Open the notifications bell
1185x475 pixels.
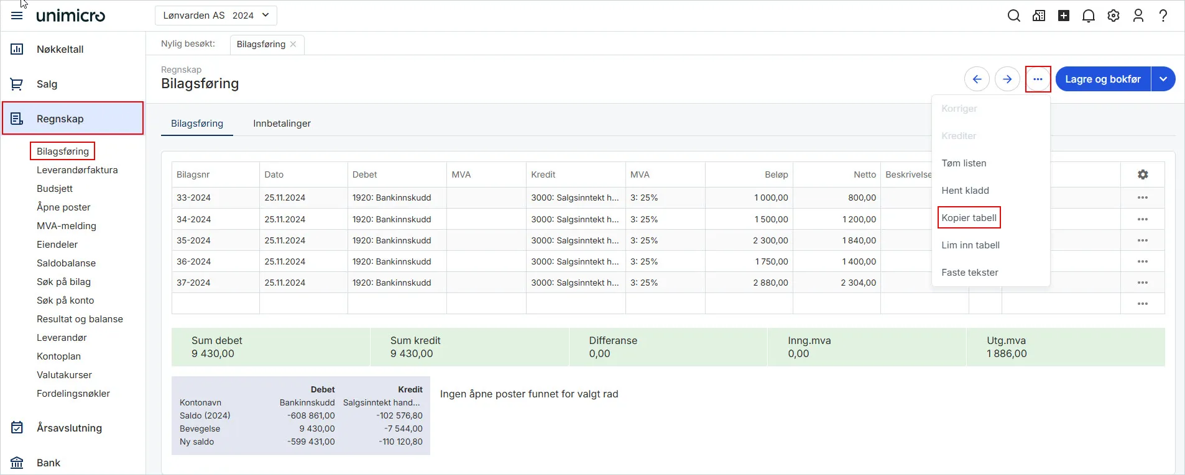(1089, 16)
